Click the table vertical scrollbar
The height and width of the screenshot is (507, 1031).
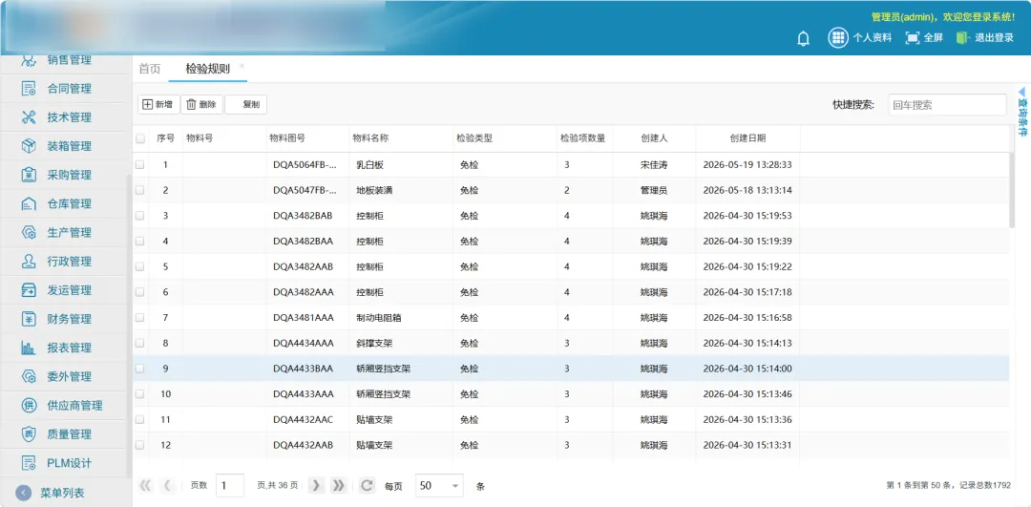(1012, 191)
